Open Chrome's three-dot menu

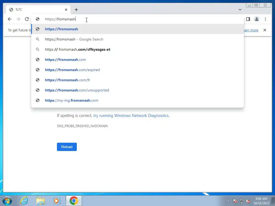click(265, 19)
